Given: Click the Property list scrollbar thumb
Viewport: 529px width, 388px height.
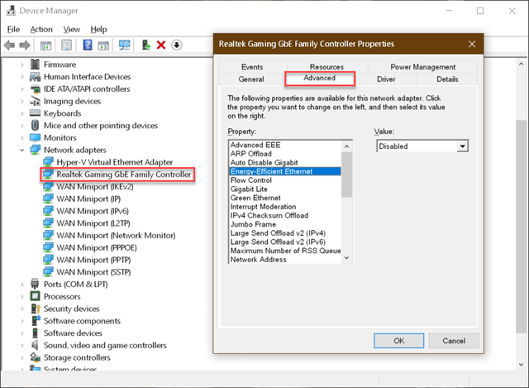Looking at the screenshot, I should [x=346, y=175].
